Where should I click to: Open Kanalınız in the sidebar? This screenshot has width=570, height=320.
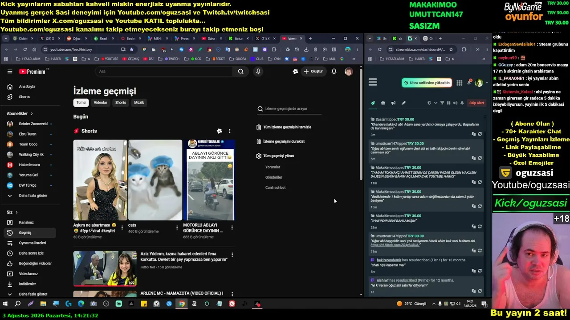coord(30,223)
